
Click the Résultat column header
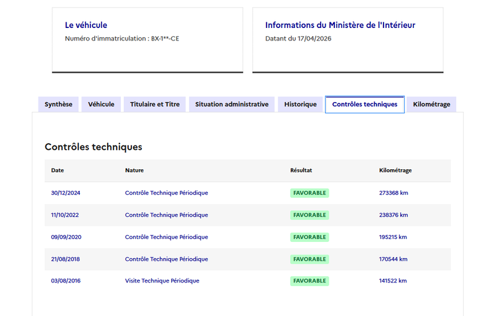point(301,170)
